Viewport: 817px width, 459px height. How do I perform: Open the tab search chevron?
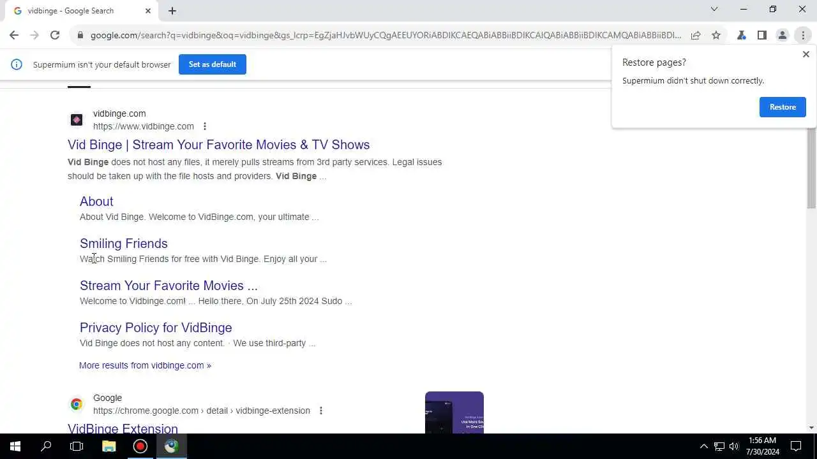pos(714,9)
